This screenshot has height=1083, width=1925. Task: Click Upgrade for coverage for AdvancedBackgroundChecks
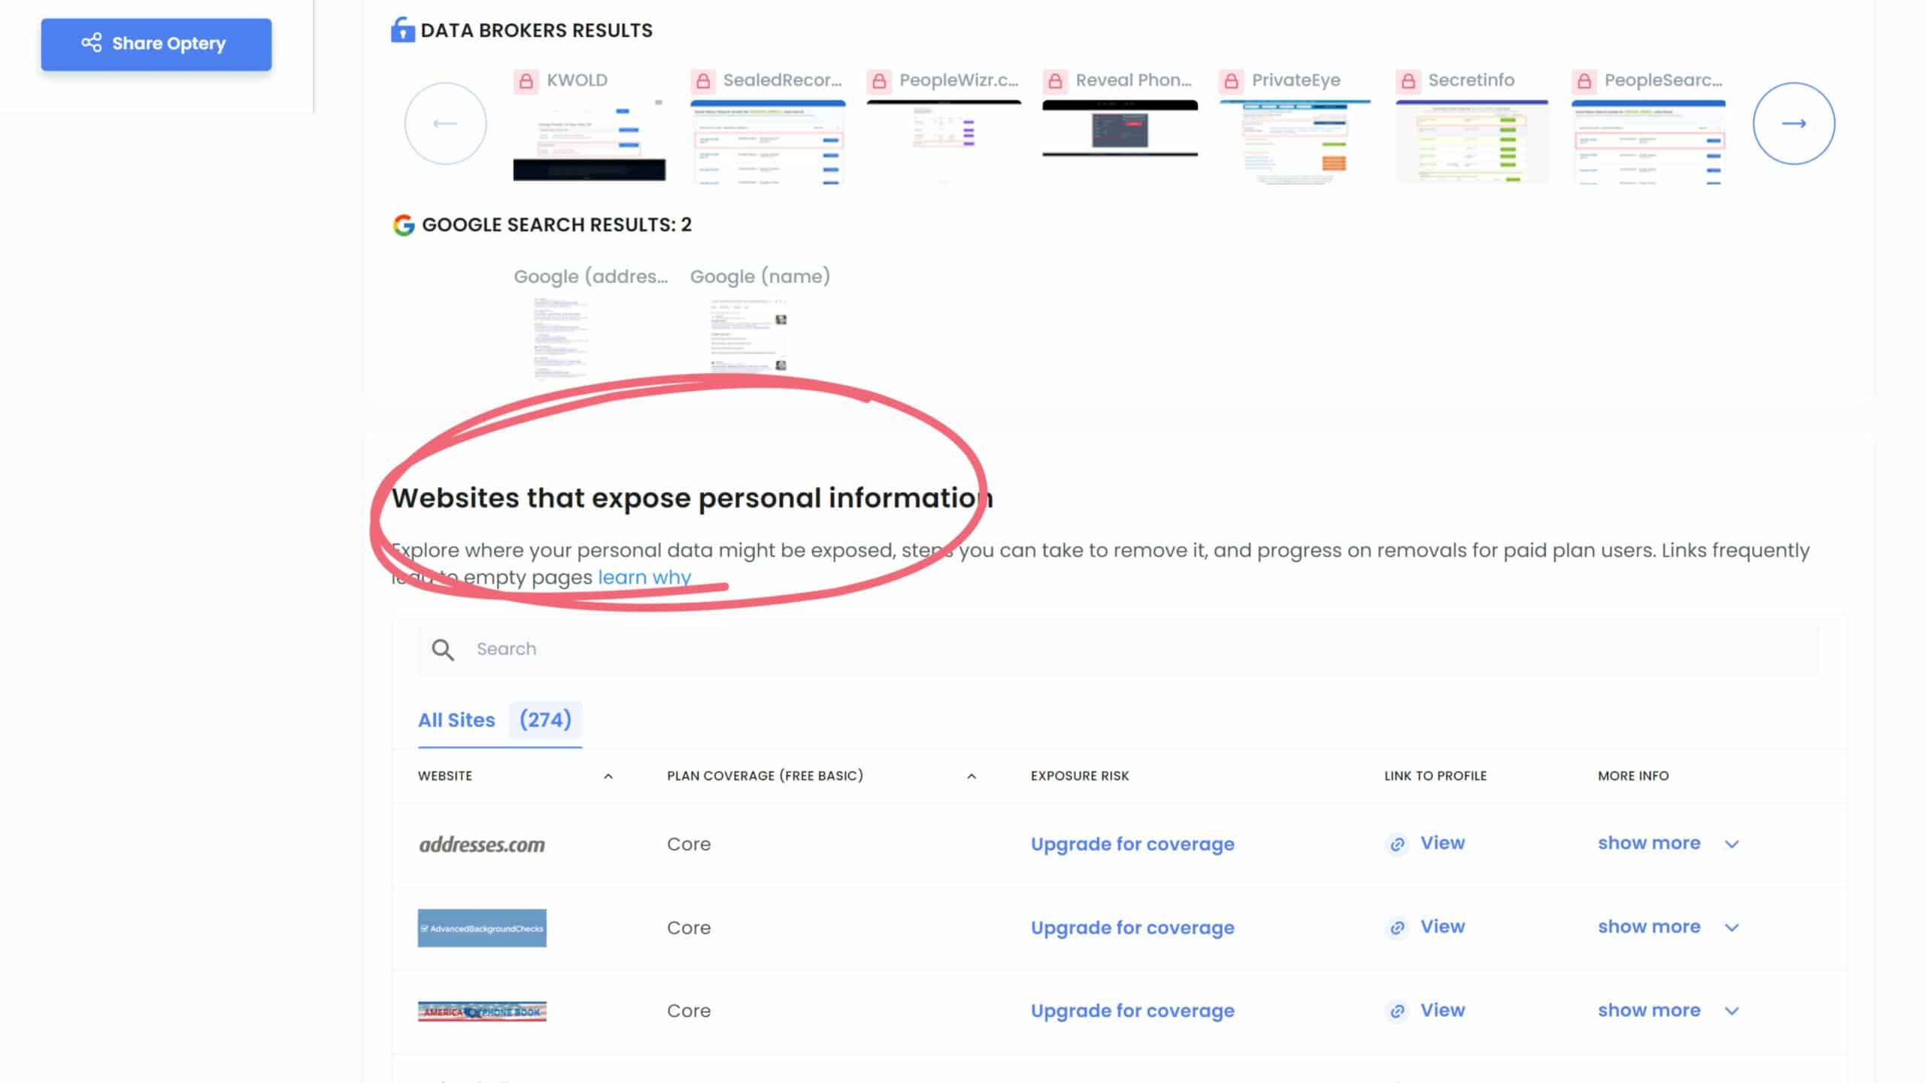tap(1132, 927)
